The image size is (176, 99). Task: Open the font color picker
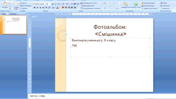pyautogui.click(x=57, y=8)
